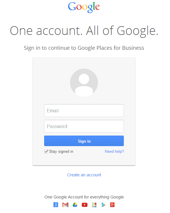Uncheck the Stay signed in checkbox
Screen dimensions: 170x213
46,152
